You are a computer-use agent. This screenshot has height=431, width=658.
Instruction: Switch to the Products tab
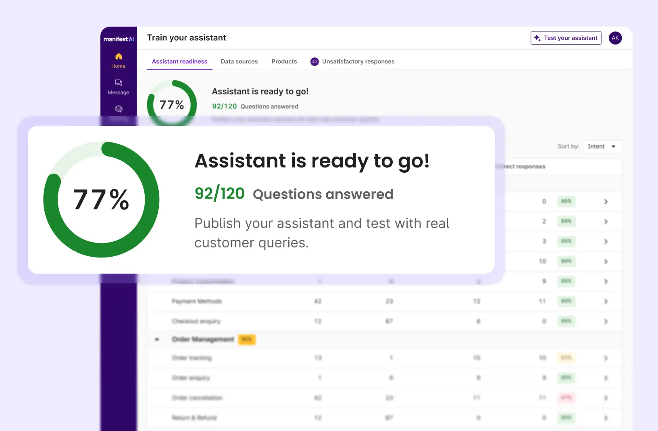tap(284, 62)
